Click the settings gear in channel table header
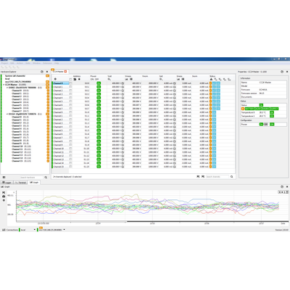Image resolution: width=290 pixels, height=290 pixels. click(55, 79)
